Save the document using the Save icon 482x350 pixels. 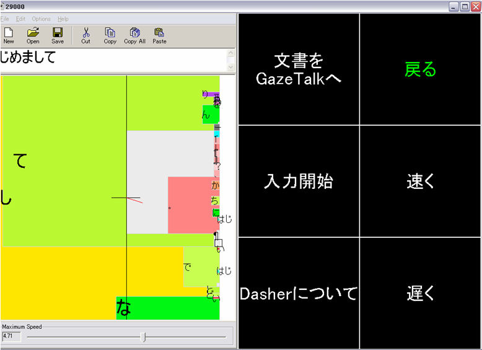58,35
